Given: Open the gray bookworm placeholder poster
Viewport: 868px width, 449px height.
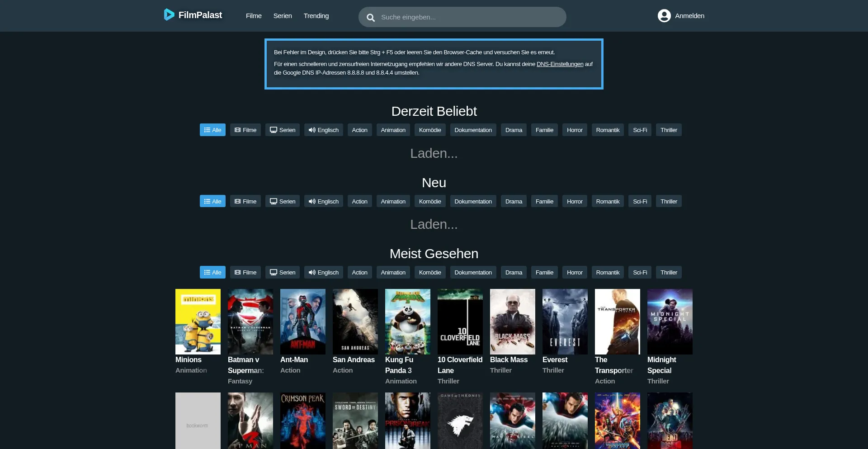Looking at the screenshot, I should (x=198, y=421).
